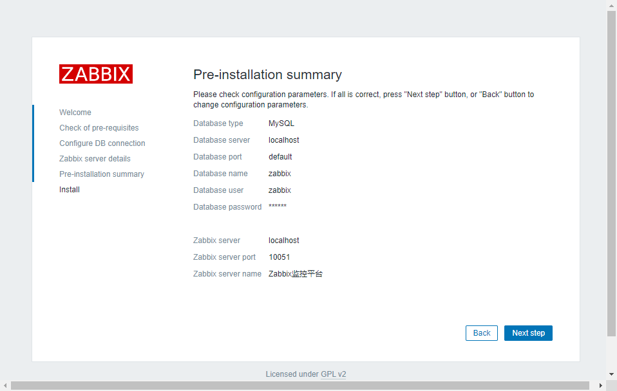Click the Database name label
617x391 pixels.
[220, 174]
